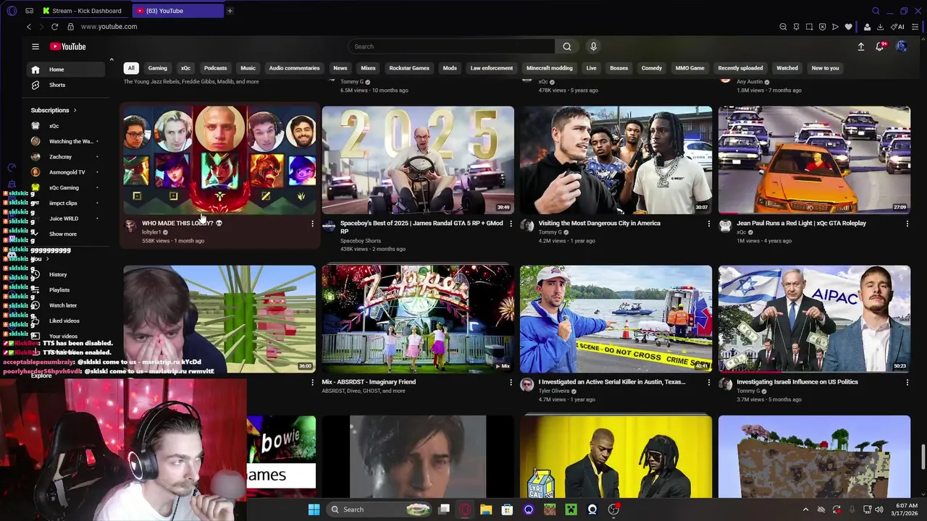Open the YouTube upload/create icon

(x=861, y=46)
